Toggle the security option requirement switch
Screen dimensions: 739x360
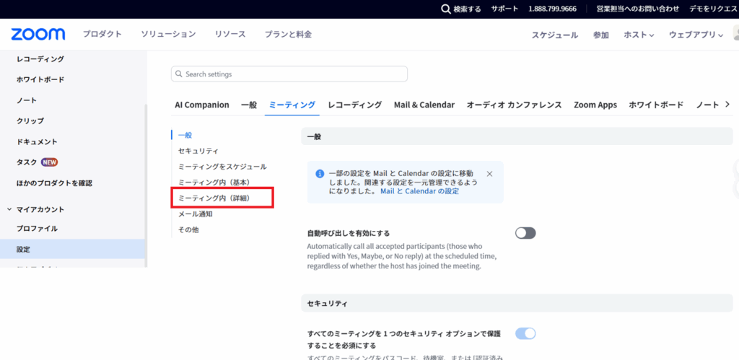[525, 333]
